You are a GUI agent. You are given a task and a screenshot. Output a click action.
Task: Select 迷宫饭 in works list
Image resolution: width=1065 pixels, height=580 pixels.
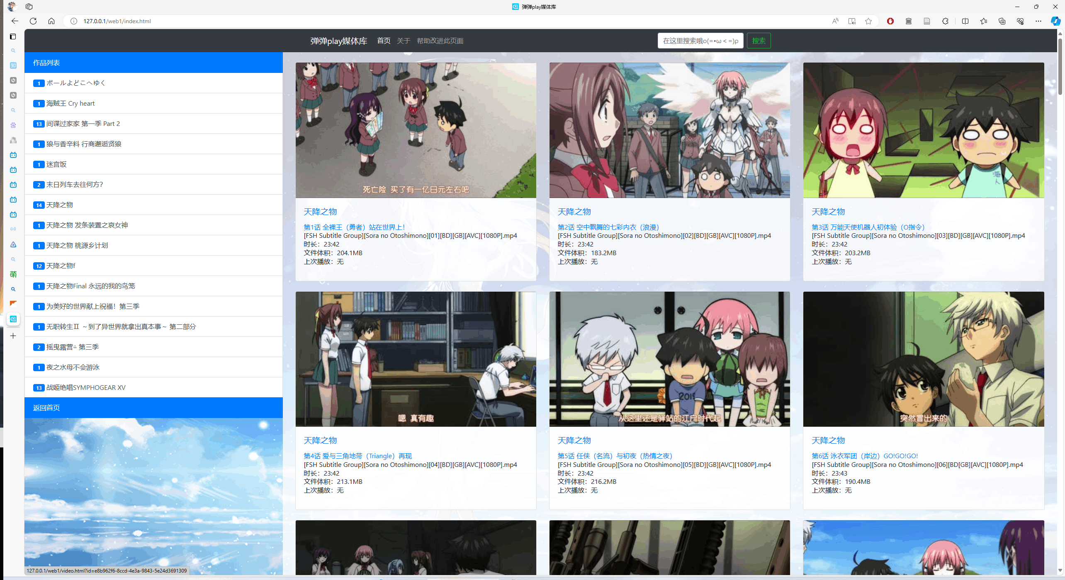click(x=56, y=164)
